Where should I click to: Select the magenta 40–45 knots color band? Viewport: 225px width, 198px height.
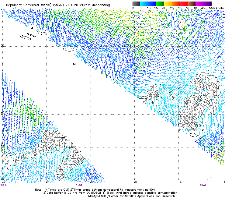[x=199, y=4]
